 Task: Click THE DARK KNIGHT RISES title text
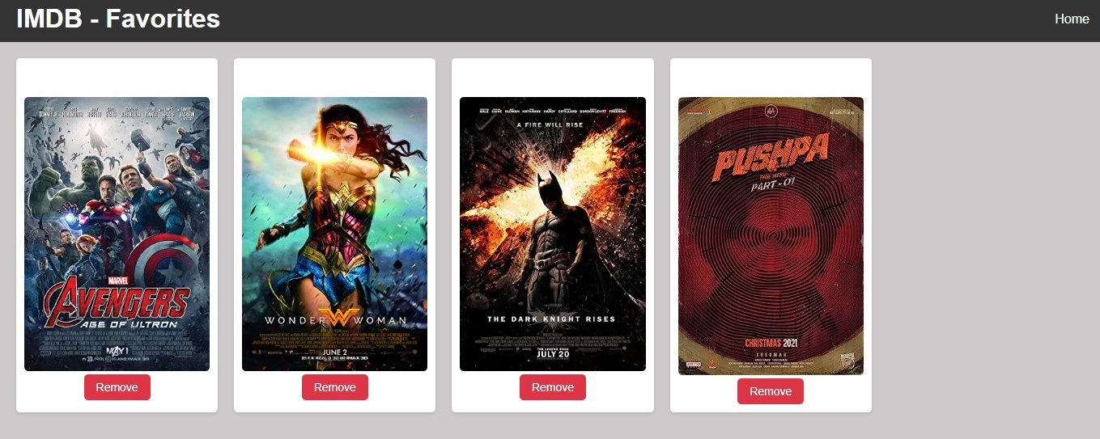[551, 319]
